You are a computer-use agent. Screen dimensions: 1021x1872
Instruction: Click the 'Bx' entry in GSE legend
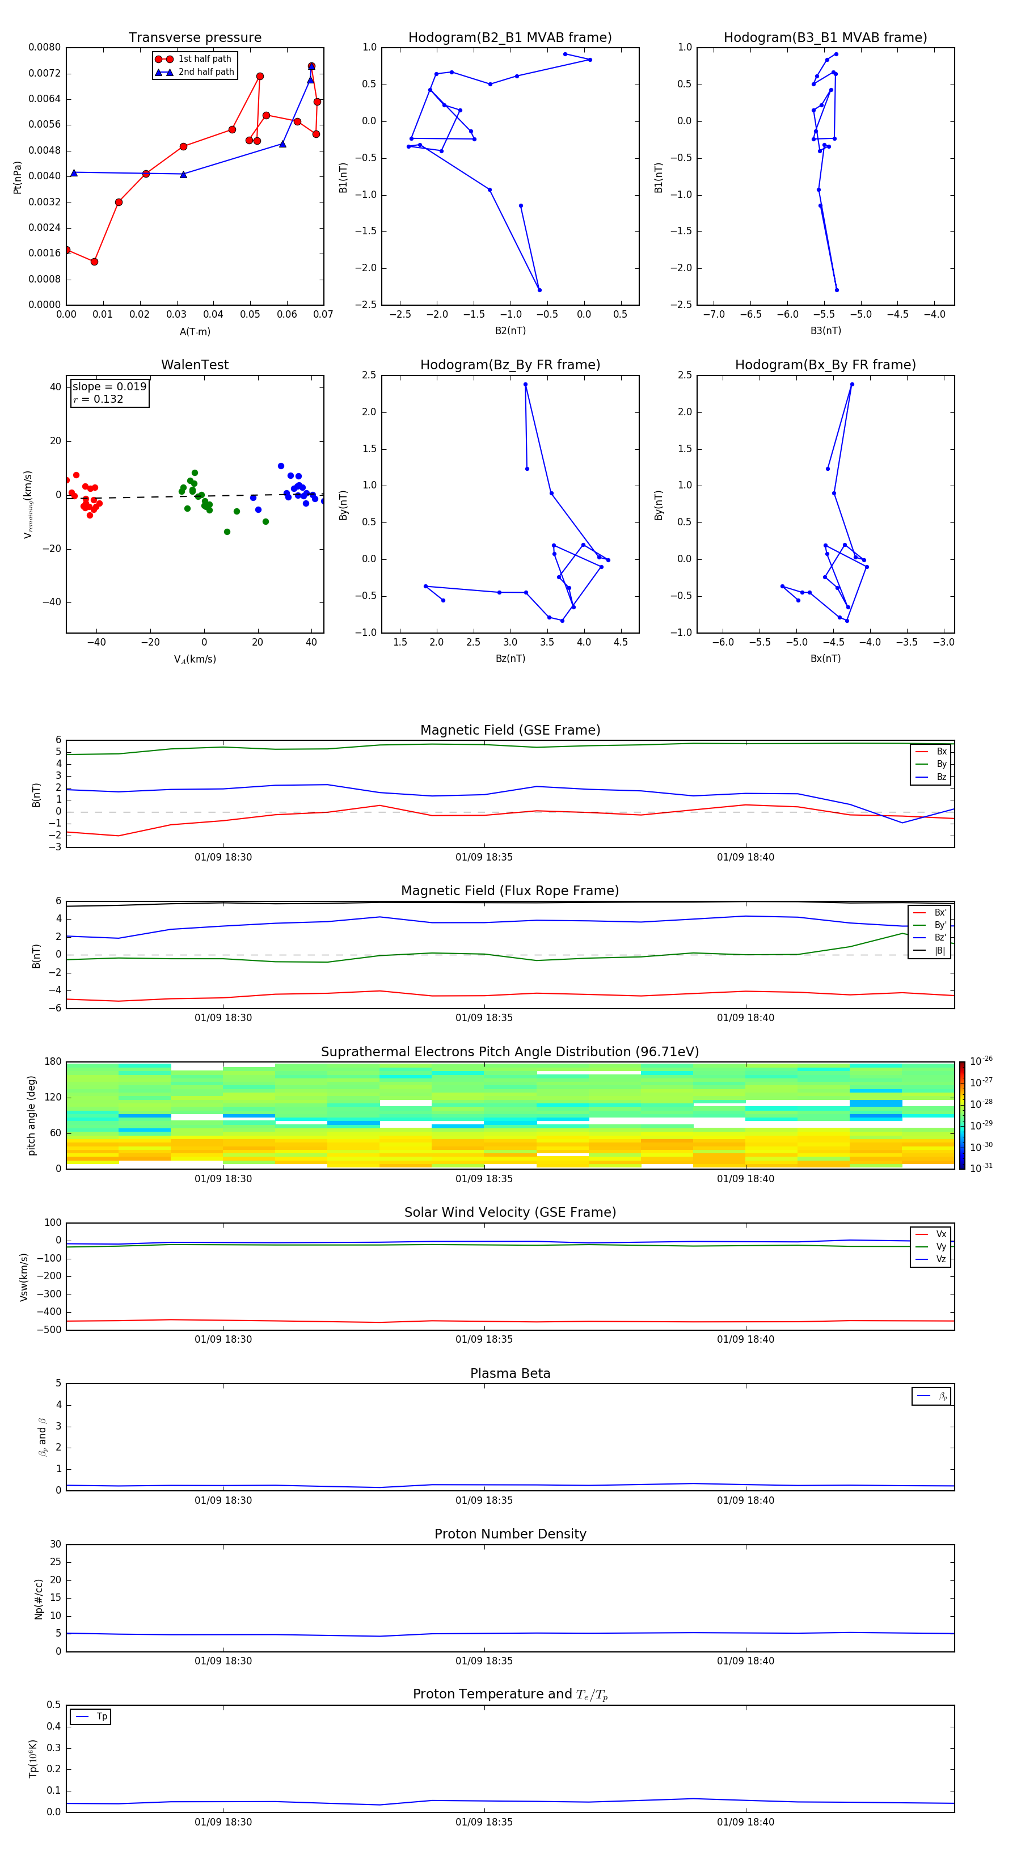[931, 752]
